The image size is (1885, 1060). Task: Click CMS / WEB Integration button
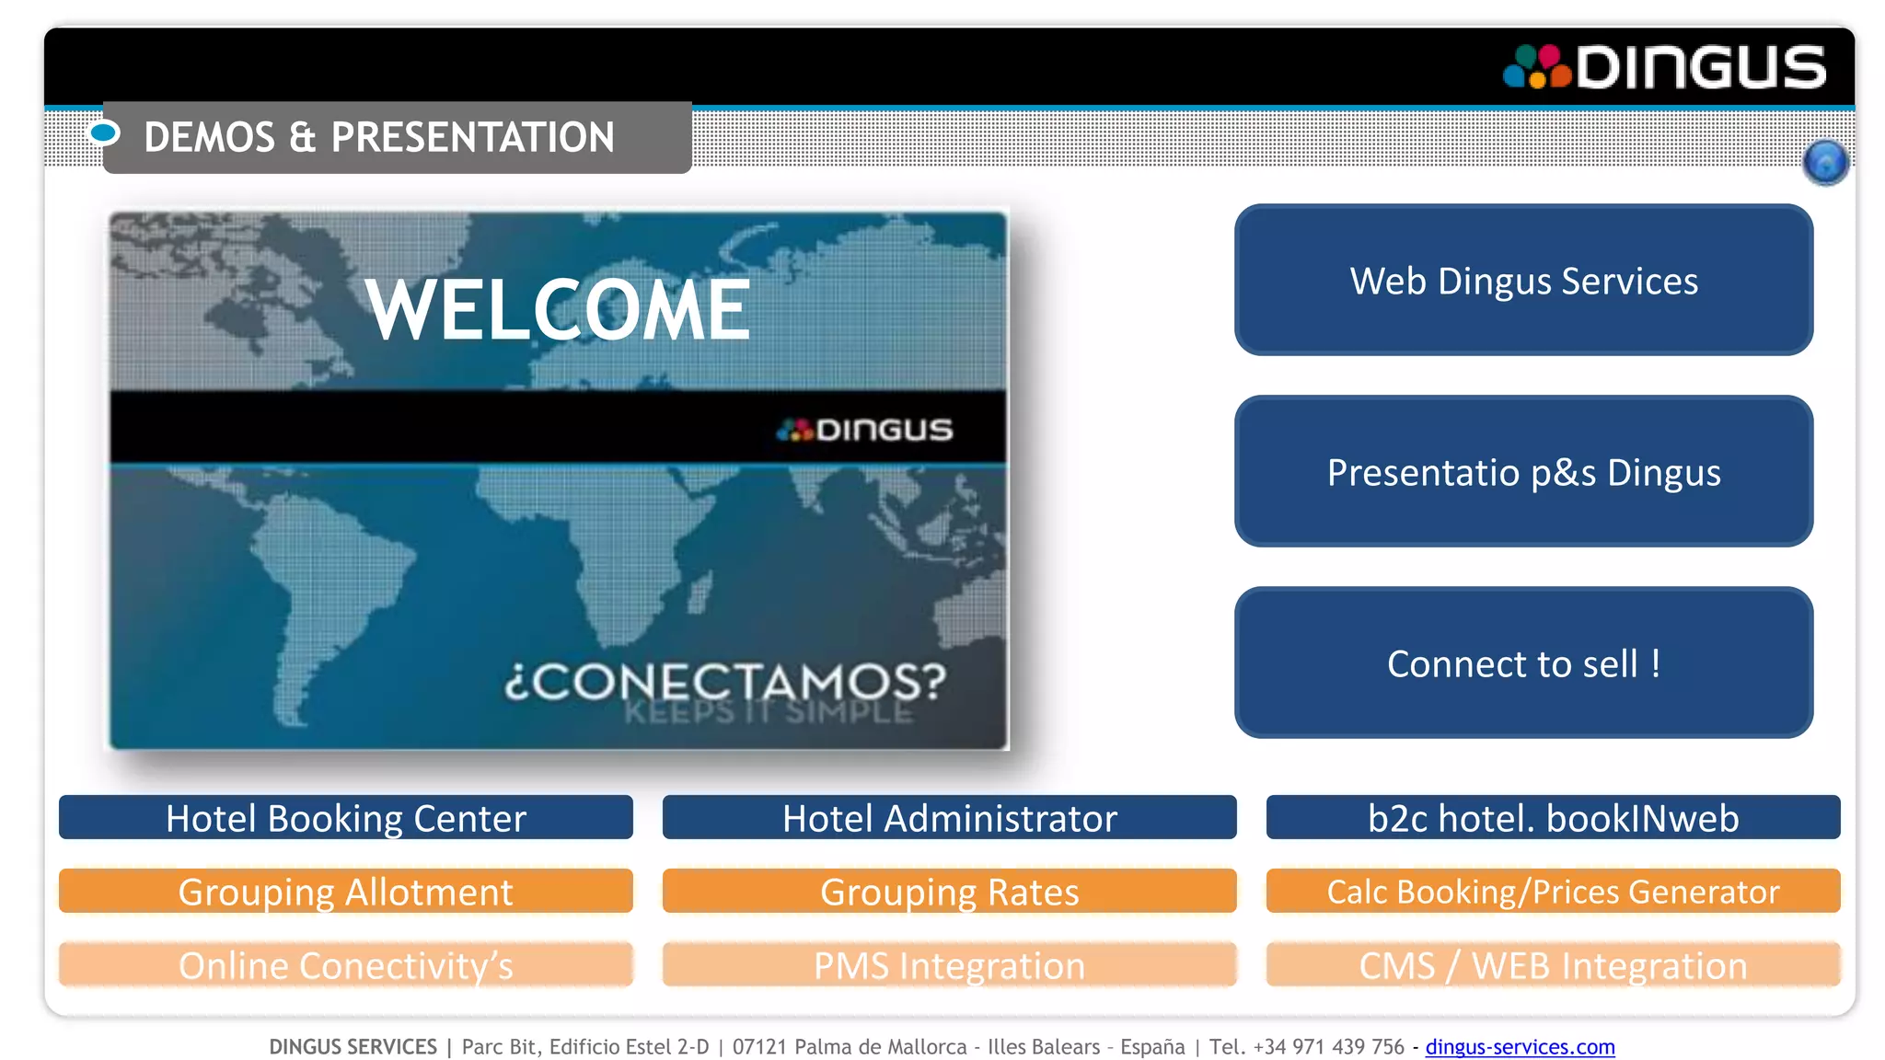click(1553, 965)
